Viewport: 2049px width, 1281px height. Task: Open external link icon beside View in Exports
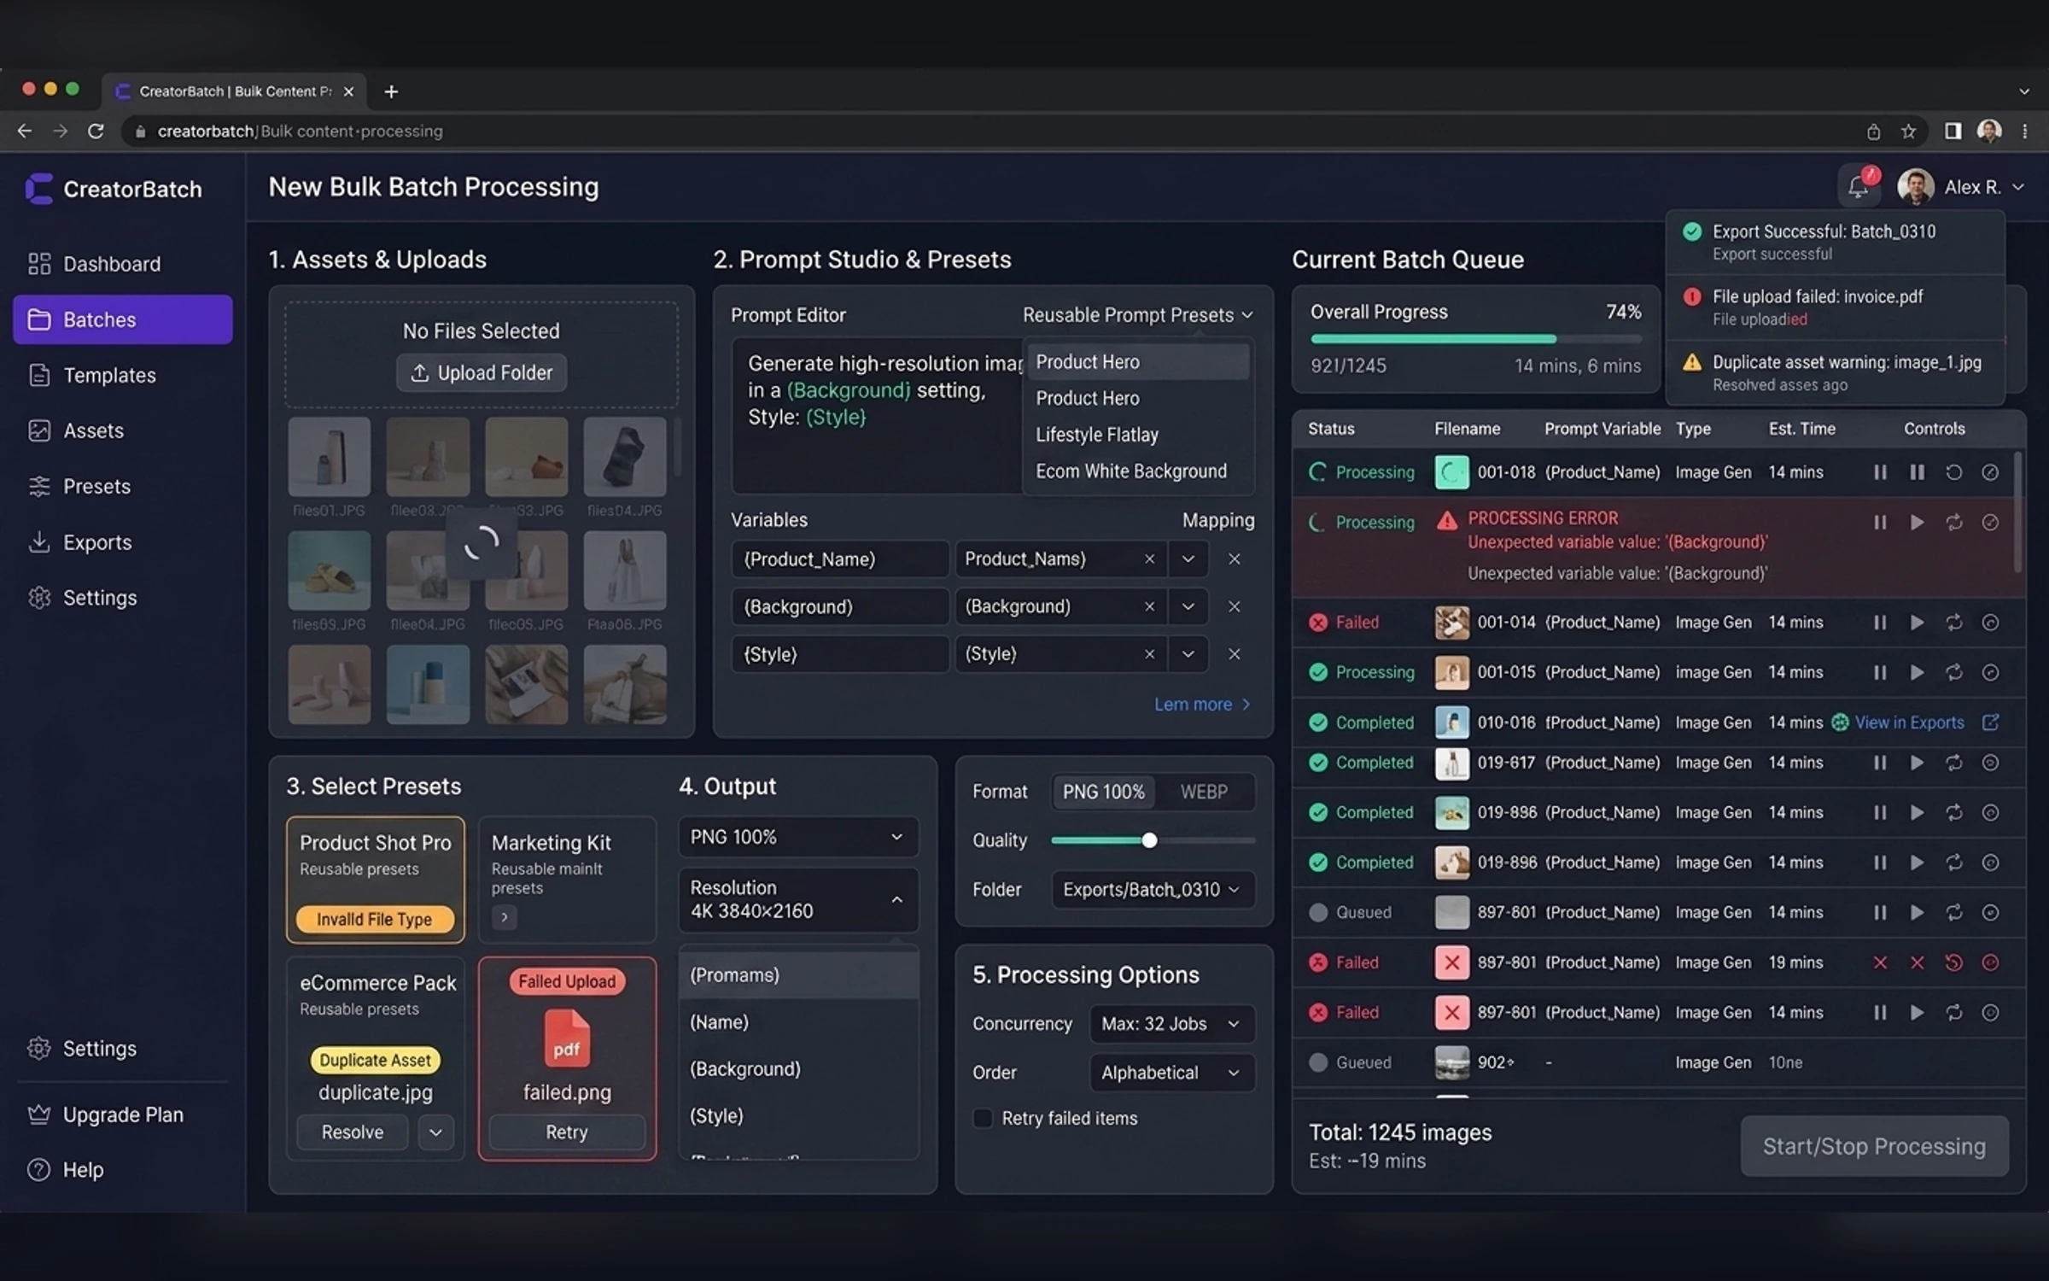[x=1990, y=722]
